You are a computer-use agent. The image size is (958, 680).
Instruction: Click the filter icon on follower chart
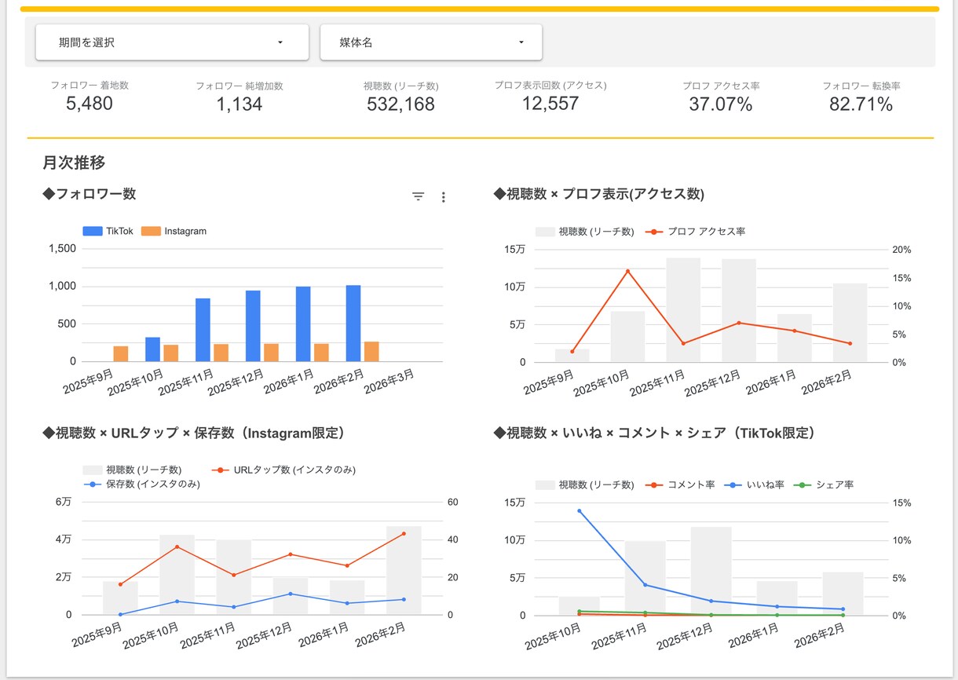[x=419, y=197]
